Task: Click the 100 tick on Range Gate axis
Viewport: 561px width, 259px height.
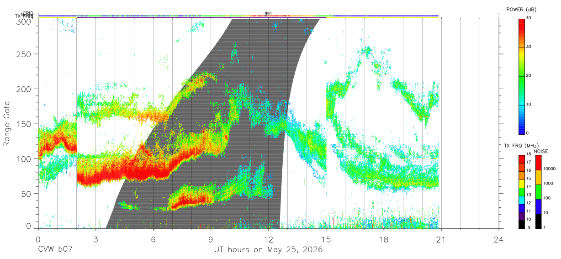Action: 25,159
